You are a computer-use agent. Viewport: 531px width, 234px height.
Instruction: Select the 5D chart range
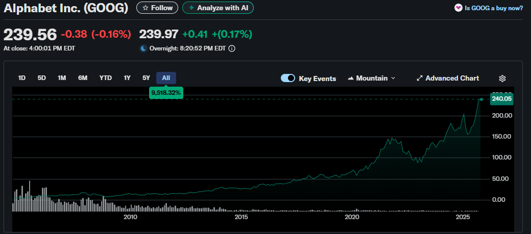(x=42, y=78)
